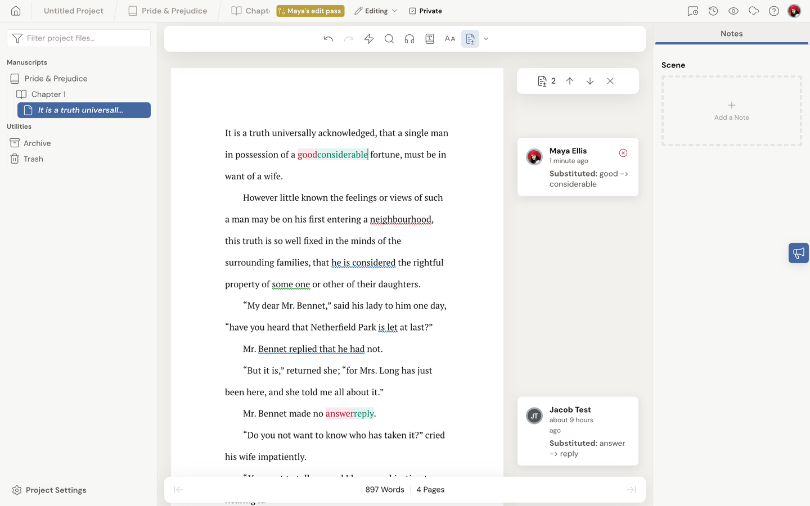
Task: Toggle the Private visibility setting
Action: point(425,11)
